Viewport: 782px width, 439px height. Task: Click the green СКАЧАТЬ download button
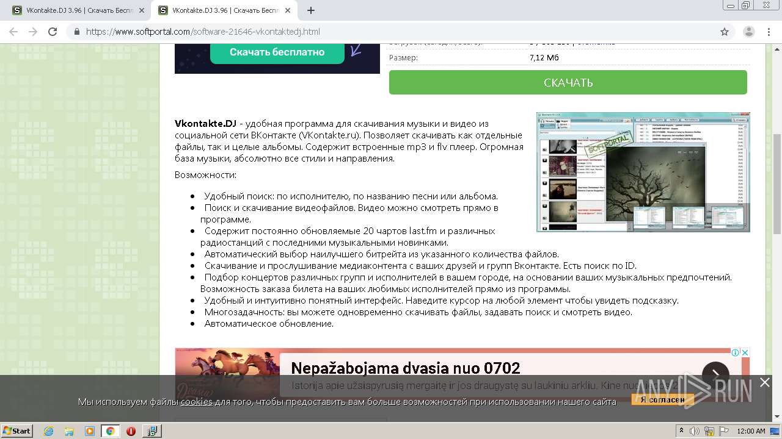coord(568,82)
